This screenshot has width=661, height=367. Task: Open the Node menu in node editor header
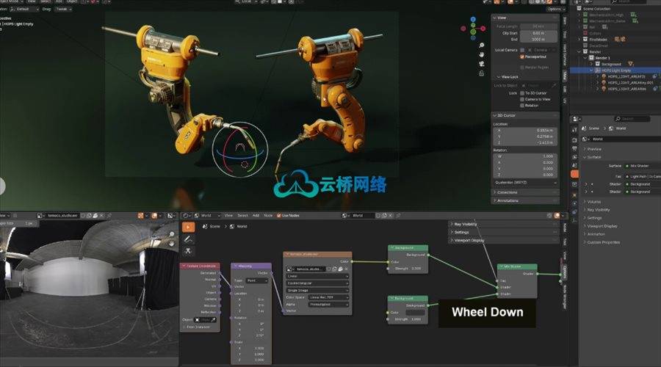(x=268, y=216)
